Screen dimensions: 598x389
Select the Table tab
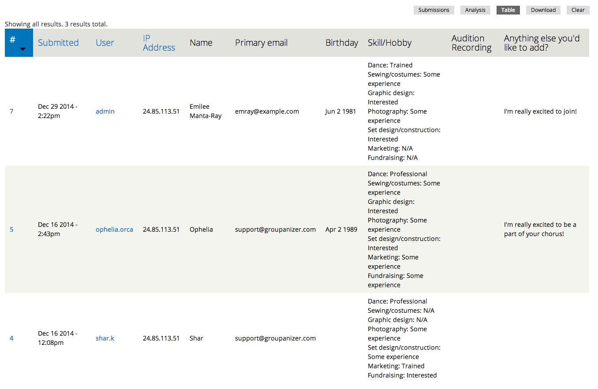(508, 10)
